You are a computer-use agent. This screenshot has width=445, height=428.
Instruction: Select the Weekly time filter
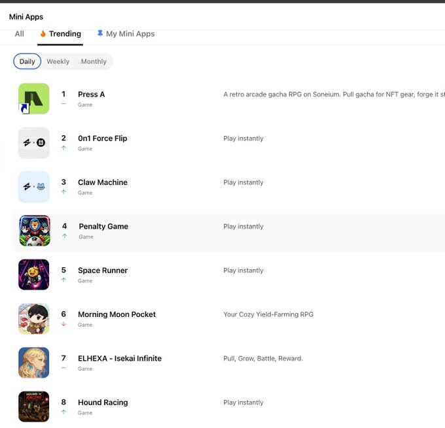58,61
